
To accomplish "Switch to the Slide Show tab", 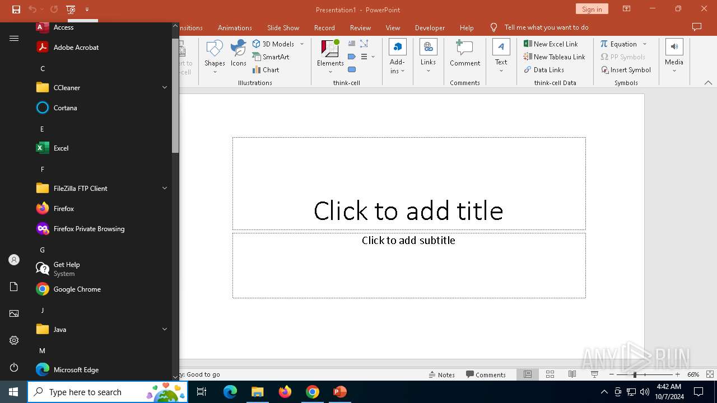I will [283, 27].
